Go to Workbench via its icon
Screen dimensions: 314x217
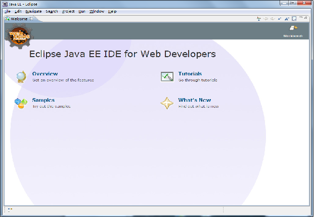click(x=293, y=28)
